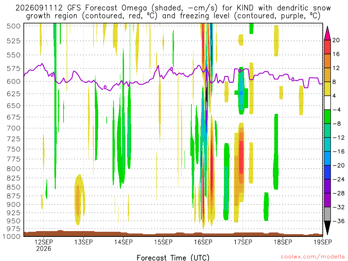Click the green -8 to -4 colorbar swatch
Screen dimensions: 348x261
[327, 117]
